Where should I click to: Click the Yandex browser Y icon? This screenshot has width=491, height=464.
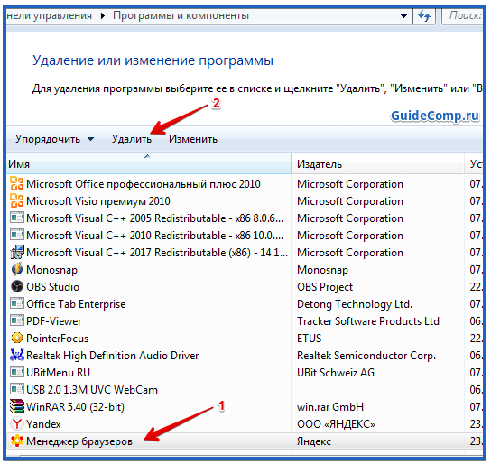click(16, 424)
